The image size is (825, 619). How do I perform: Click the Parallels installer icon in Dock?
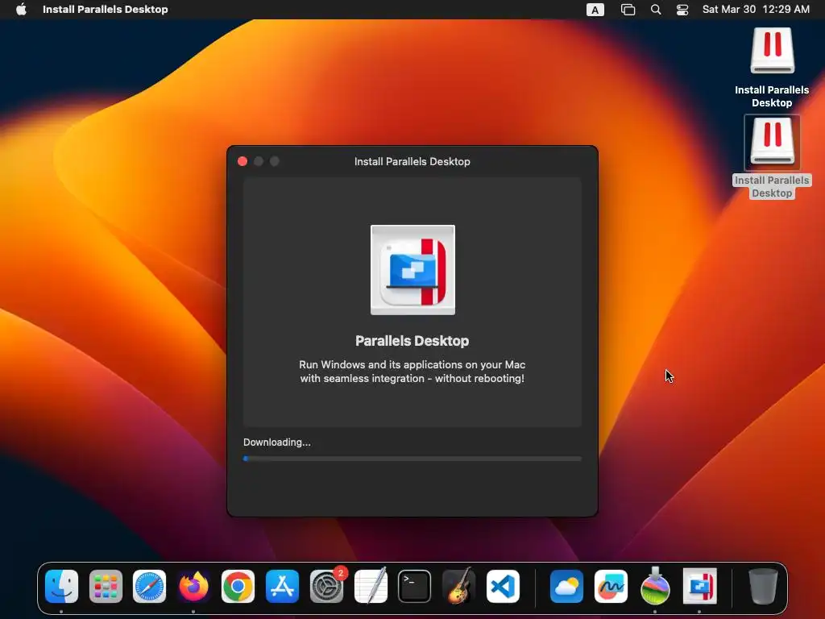tap(699, 586)
